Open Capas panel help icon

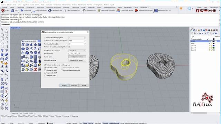215,33
